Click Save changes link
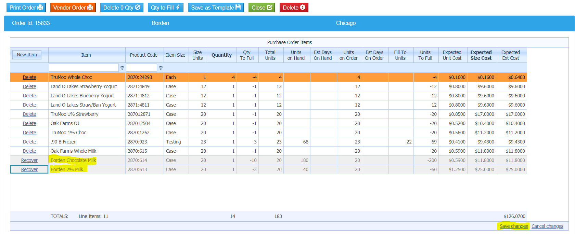The width and height of the screenshot is (575, 234). 513,226
